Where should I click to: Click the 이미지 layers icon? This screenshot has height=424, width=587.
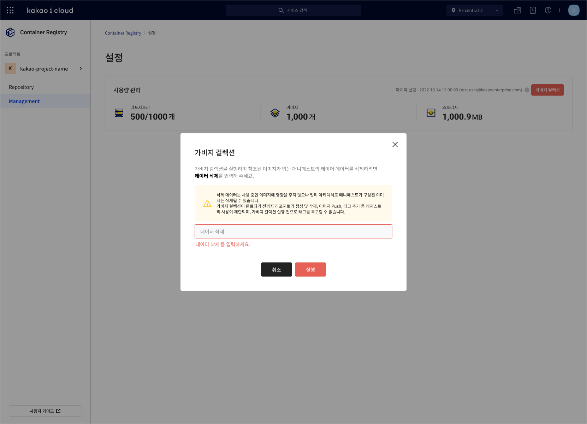275,113
